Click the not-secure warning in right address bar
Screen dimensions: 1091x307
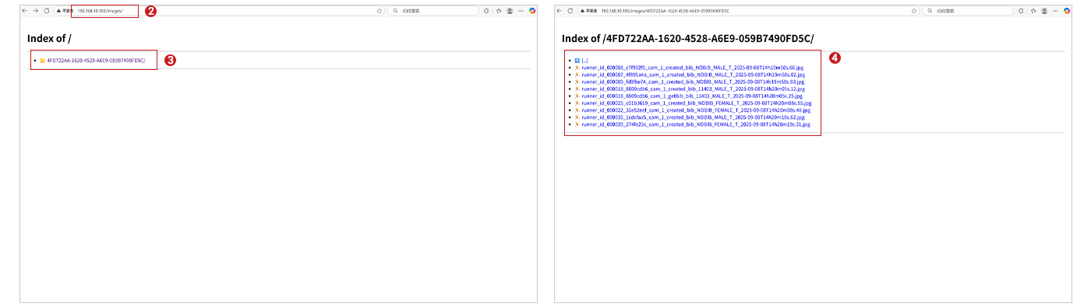coord(588,11)
